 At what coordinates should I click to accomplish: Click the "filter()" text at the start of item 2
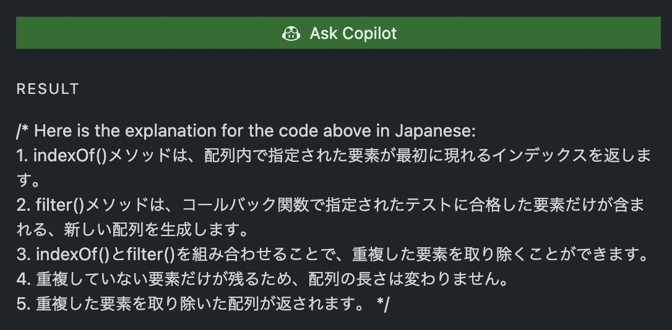tap(60, 205)
